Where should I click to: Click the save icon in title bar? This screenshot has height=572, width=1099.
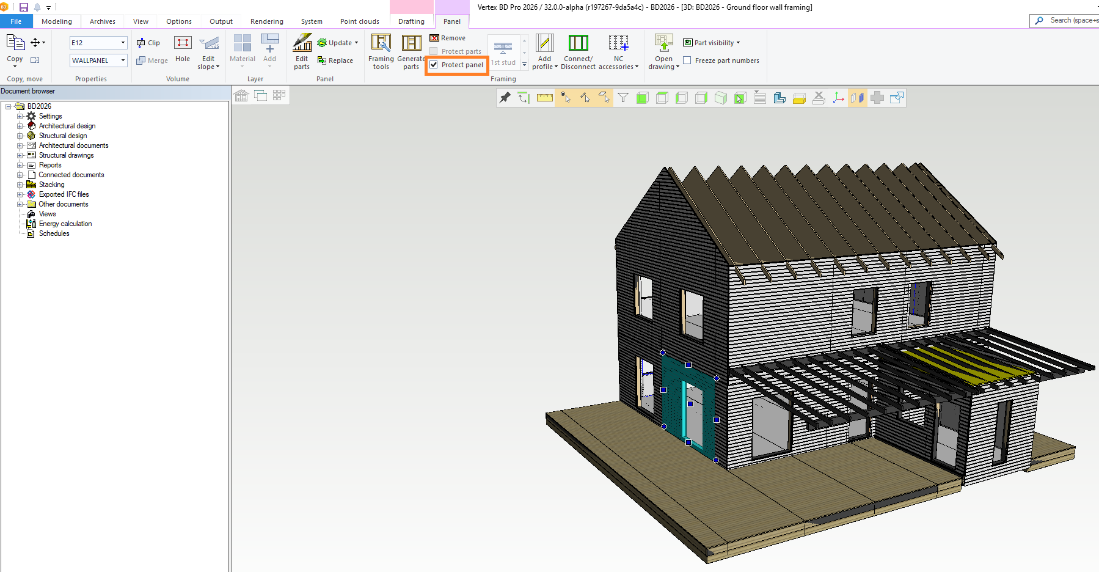[x=24, y=7]
